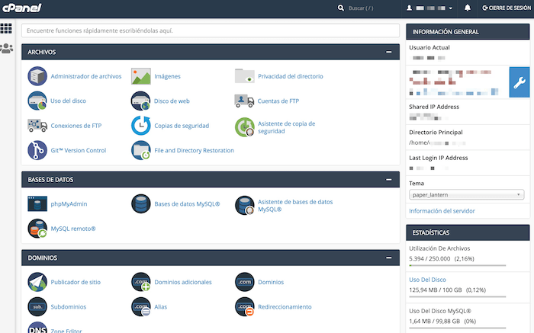534x333 pixels.
Task: Click the Utilización De Archivos progress bar
Action: 458,265
